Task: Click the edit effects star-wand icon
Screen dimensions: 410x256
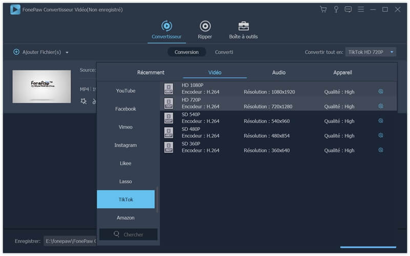Action: [84, 101]
